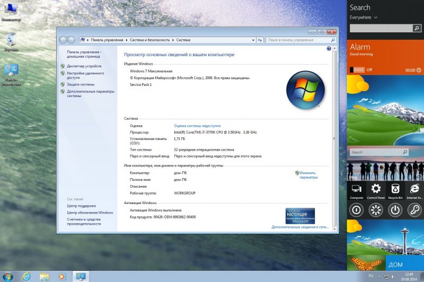Click the Forward arrow in System window
This screenshot has height=282, width=424.
(72, 40)
